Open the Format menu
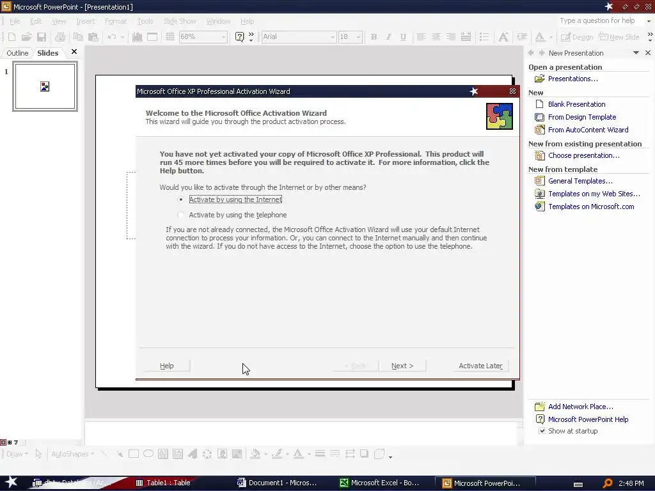The image size is (655, 491). point(116,21)
